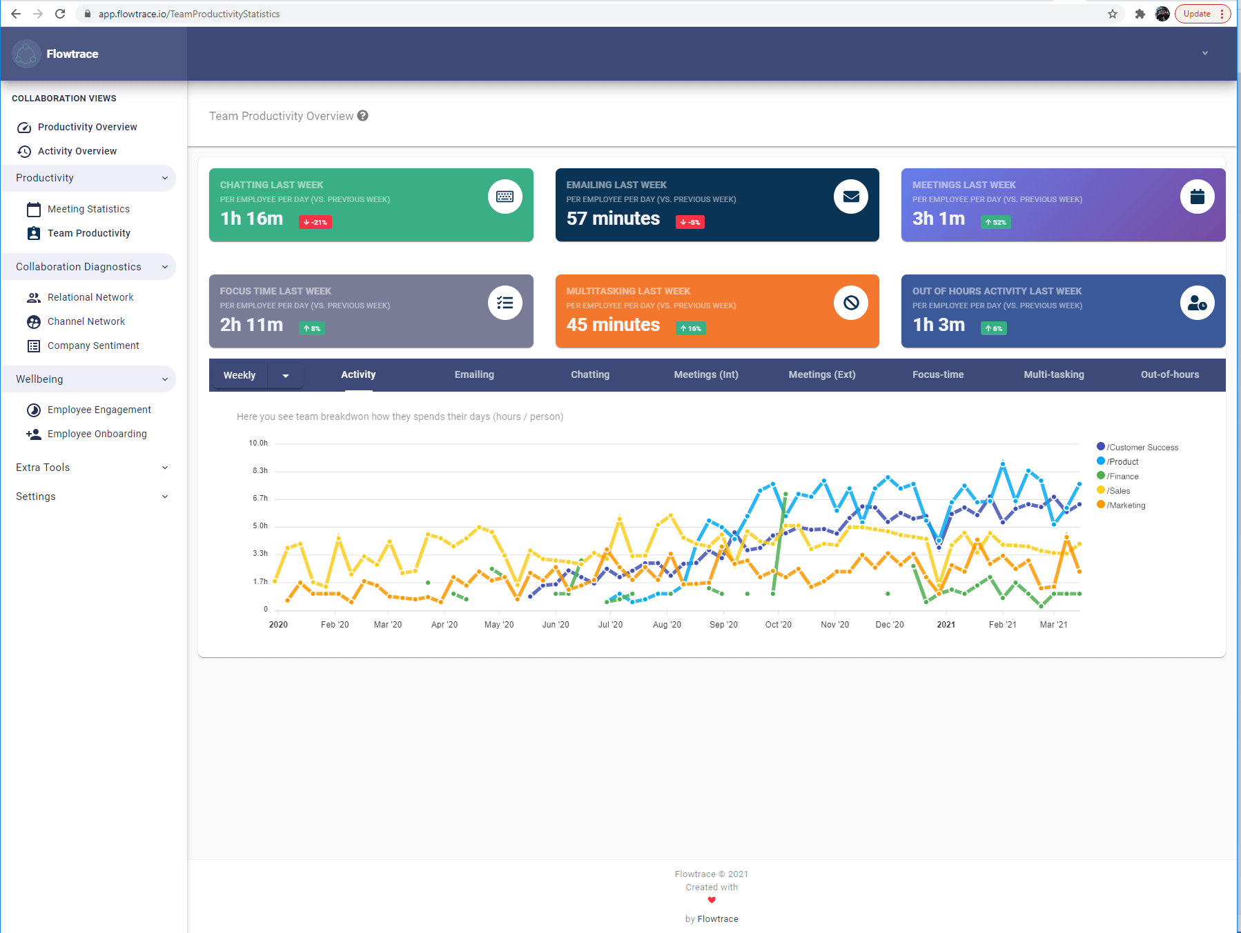
Task: Click the /Marketing legend color dot
Action: pos(1102,505)
